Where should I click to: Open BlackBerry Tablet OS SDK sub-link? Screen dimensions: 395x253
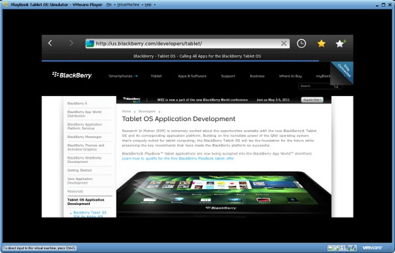pos(90,214)
